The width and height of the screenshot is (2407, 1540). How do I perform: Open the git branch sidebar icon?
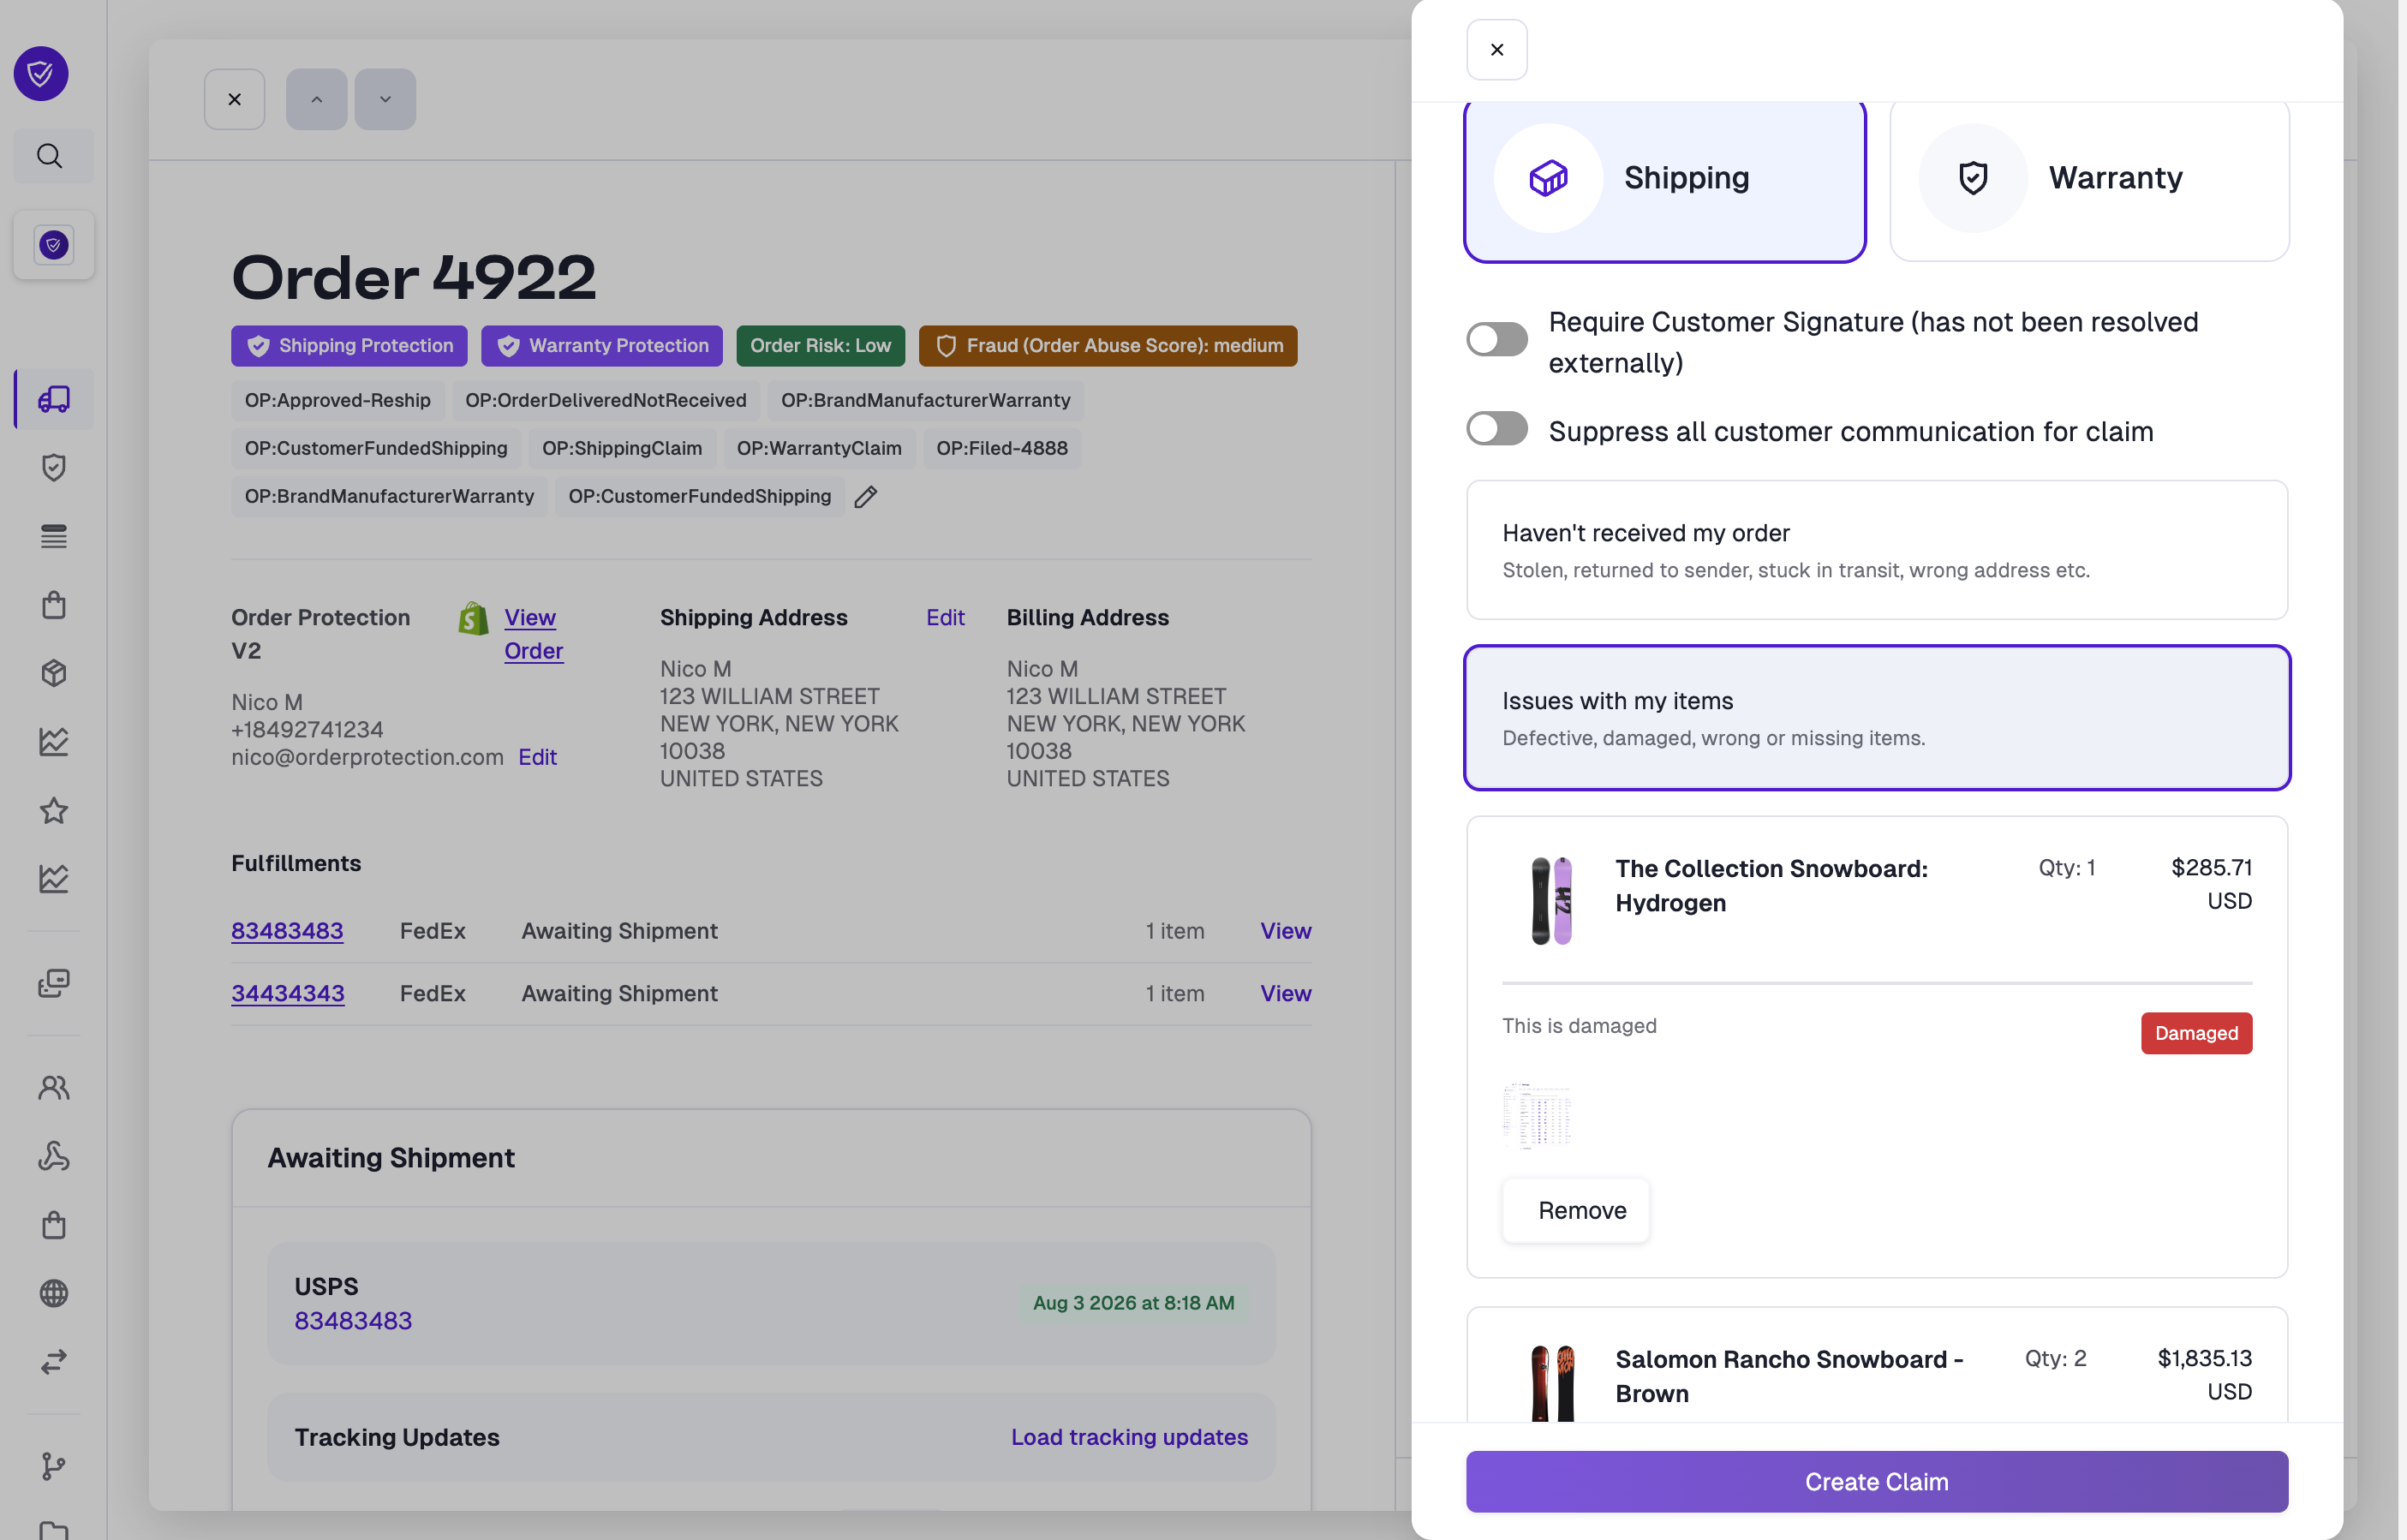click(x=54, y=1466)
